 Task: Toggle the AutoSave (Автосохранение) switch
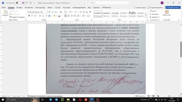click(18, 3)
